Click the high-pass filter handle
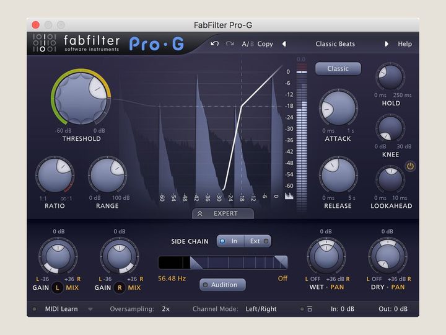 pyautogui.click(x=196, y=262)
